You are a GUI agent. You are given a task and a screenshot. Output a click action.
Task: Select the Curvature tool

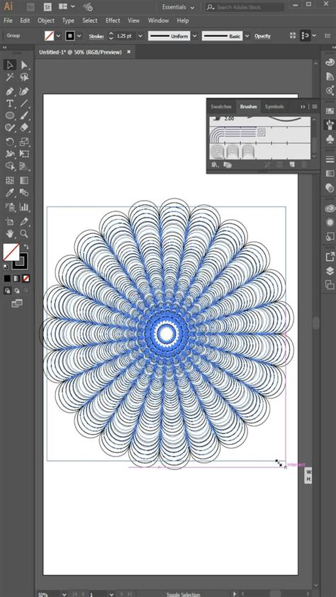tap(24, 91)
